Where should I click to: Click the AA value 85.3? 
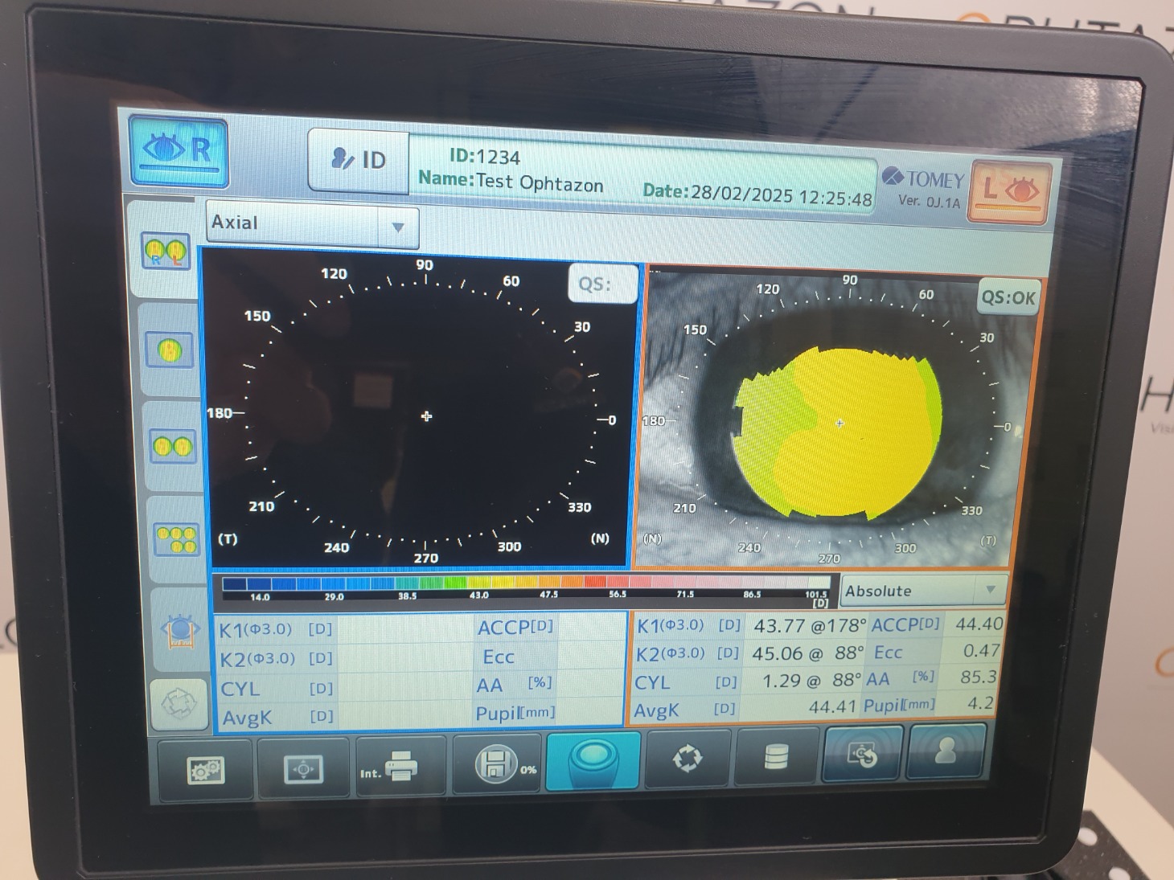click(x=979, y=677)
